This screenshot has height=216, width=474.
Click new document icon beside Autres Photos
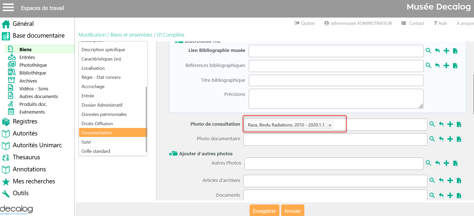(x=455, y=163)
